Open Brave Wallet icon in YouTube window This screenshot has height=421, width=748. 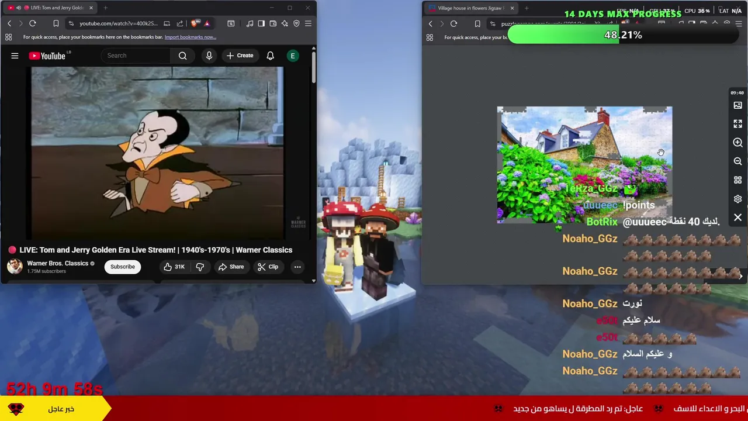(x=273, y=23)
